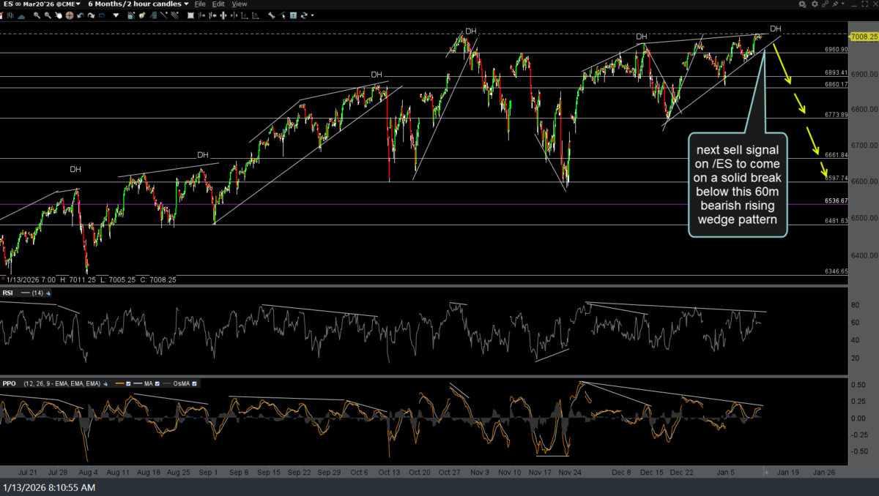The height and width of the screenshot is (496, 879).
Task: Click the PPO study label
Action: pos(9,383)
